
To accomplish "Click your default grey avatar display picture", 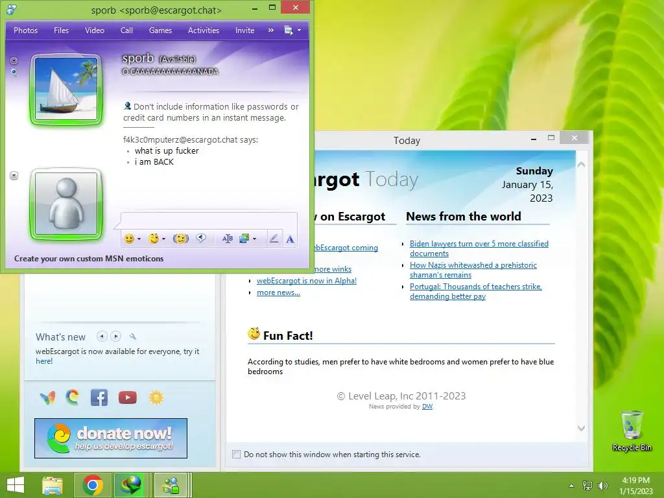I will pos(66,204).
